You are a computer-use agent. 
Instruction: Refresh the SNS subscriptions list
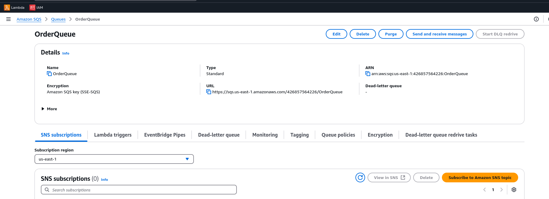pyautogui.click(x=360, y=177)
